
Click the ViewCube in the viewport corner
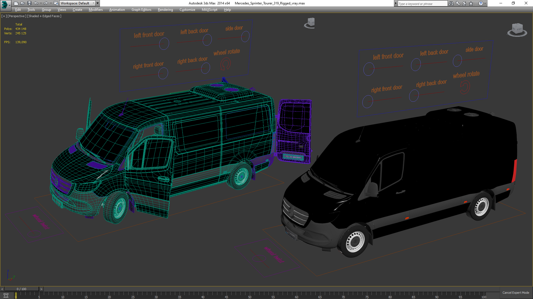coord(517,30)
